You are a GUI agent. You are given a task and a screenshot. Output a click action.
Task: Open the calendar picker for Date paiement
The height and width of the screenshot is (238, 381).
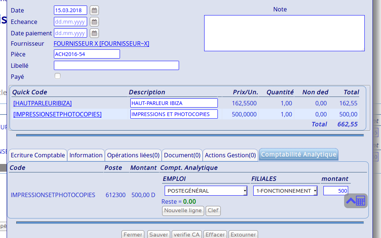click(x=94, y=33)
